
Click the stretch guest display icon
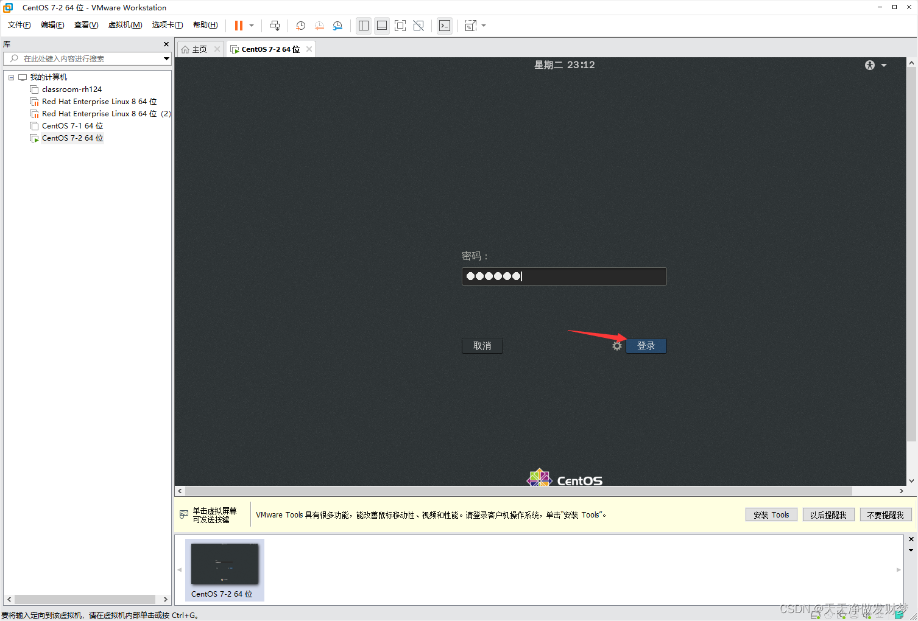(470, 26)
